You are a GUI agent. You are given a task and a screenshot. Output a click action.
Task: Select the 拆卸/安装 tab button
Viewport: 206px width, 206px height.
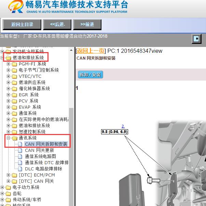90,75
